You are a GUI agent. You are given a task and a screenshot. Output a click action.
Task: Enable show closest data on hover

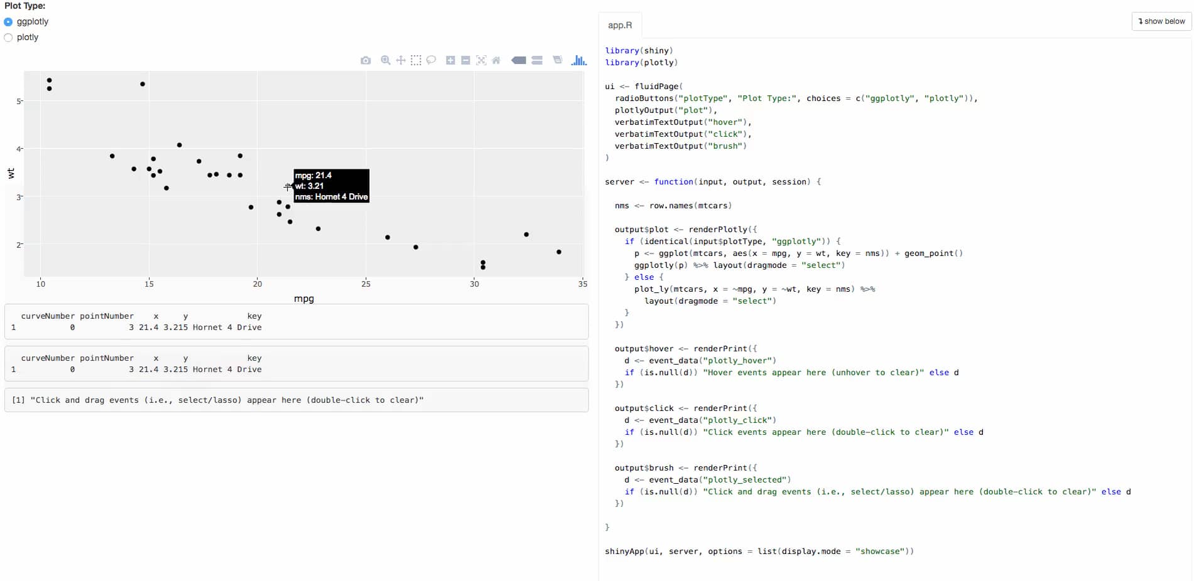[x=519, y=60]
